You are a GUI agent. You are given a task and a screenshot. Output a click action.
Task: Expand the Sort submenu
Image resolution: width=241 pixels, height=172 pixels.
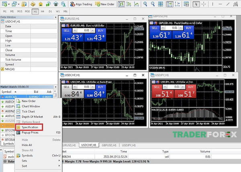pos(59,166)
